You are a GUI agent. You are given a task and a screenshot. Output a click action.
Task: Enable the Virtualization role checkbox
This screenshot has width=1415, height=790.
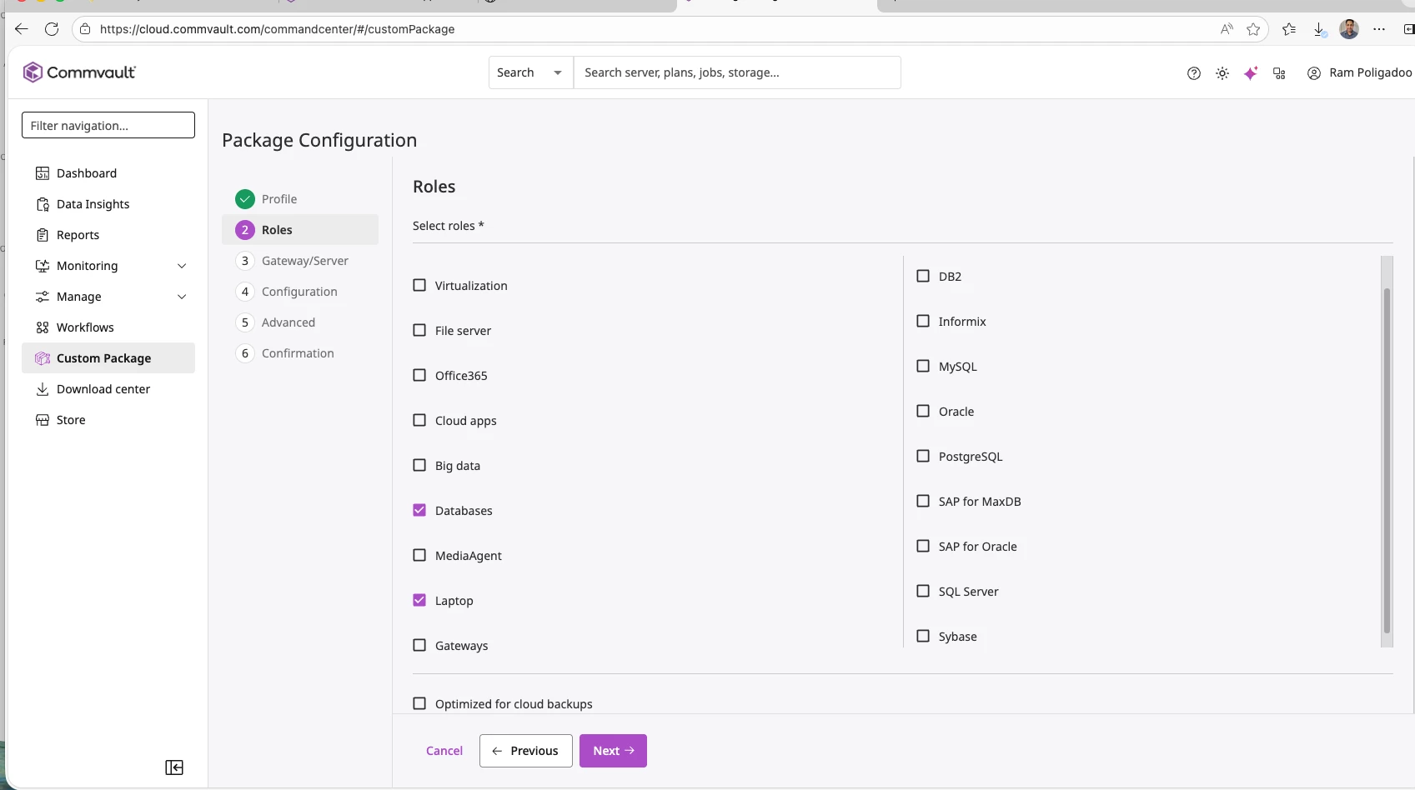tap(419, 286)
